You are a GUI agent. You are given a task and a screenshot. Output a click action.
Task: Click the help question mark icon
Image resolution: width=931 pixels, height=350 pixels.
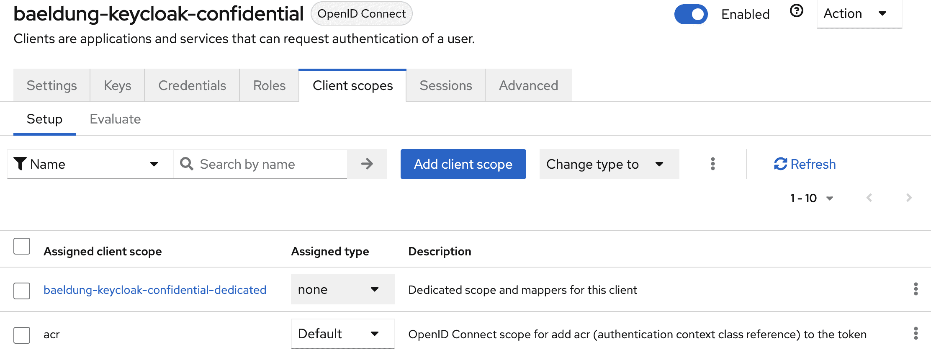click(796, 11)
